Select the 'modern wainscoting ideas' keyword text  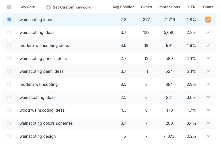44,45
